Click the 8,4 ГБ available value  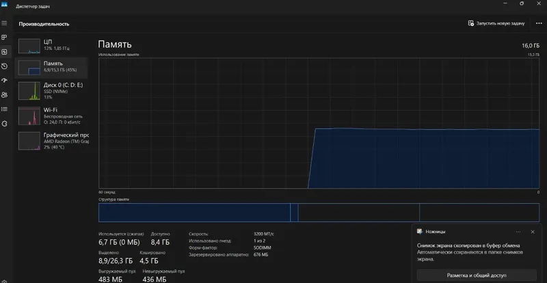click(x=160, y=242)
